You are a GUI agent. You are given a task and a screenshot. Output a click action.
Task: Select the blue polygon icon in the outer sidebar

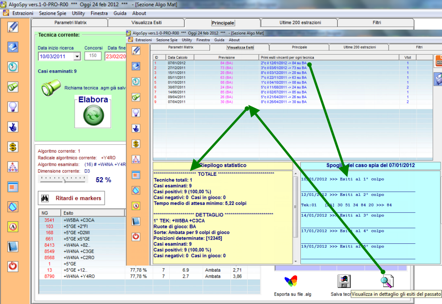[x=13, y=207]
